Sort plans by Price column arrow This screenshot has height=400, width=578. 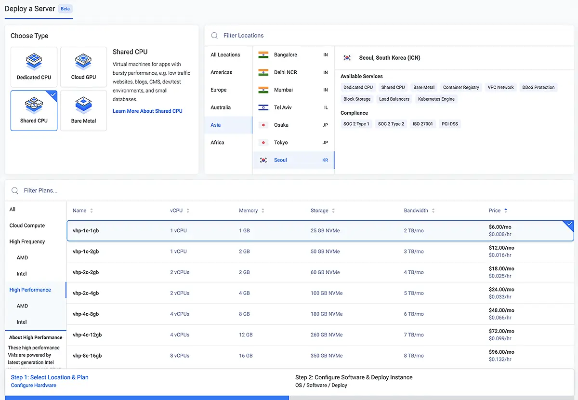point(505,211)
